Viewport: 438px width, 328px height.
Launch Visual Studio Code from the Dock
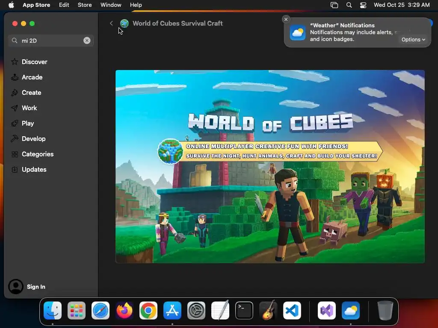tap(292, 310)
